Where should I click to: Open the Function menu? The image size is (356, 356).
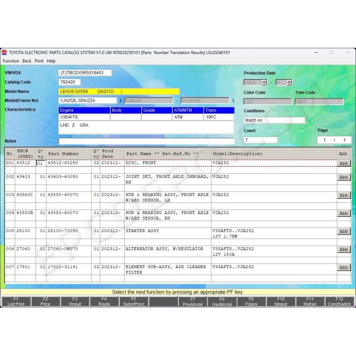[x=11, y=61]
